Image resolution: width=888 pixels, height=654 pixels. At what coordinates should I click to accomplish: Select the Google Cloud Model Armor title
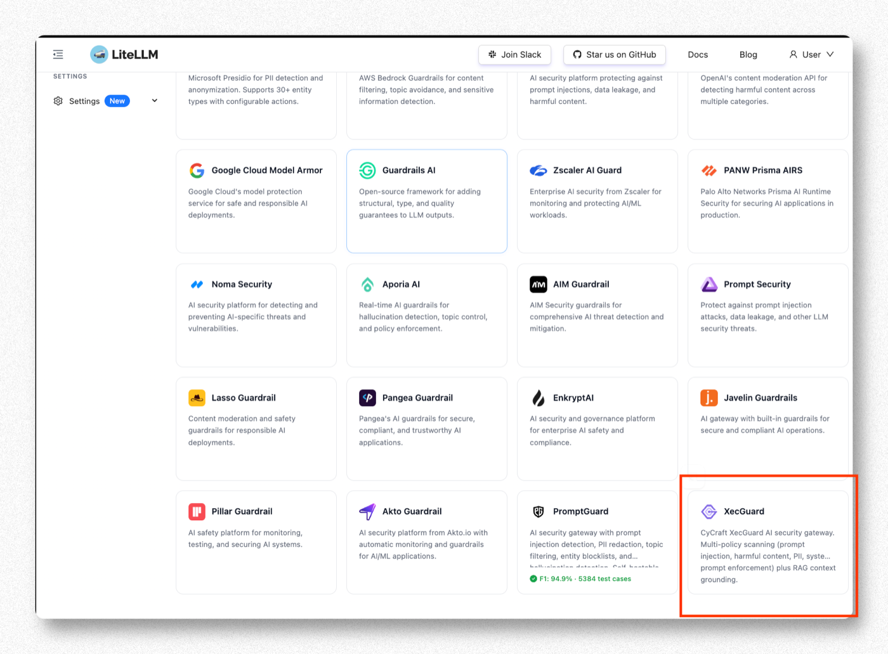point(267,170)
